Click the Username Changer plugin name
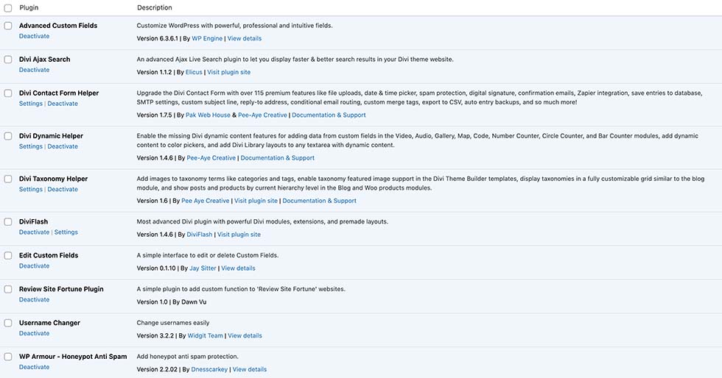This screenshot has width=722, height=378. tap(50, 323)
